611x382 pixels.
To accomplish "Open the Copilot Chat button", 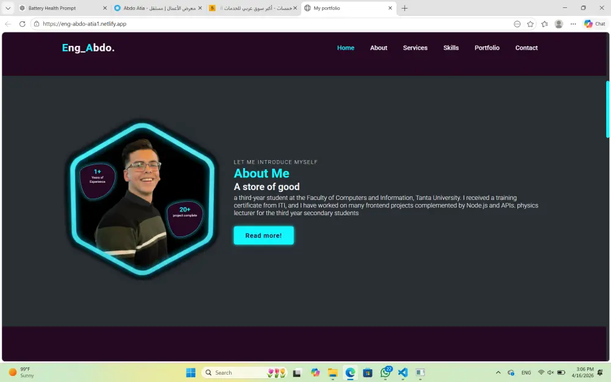I will pyautogui.click(x=595, y=24).
